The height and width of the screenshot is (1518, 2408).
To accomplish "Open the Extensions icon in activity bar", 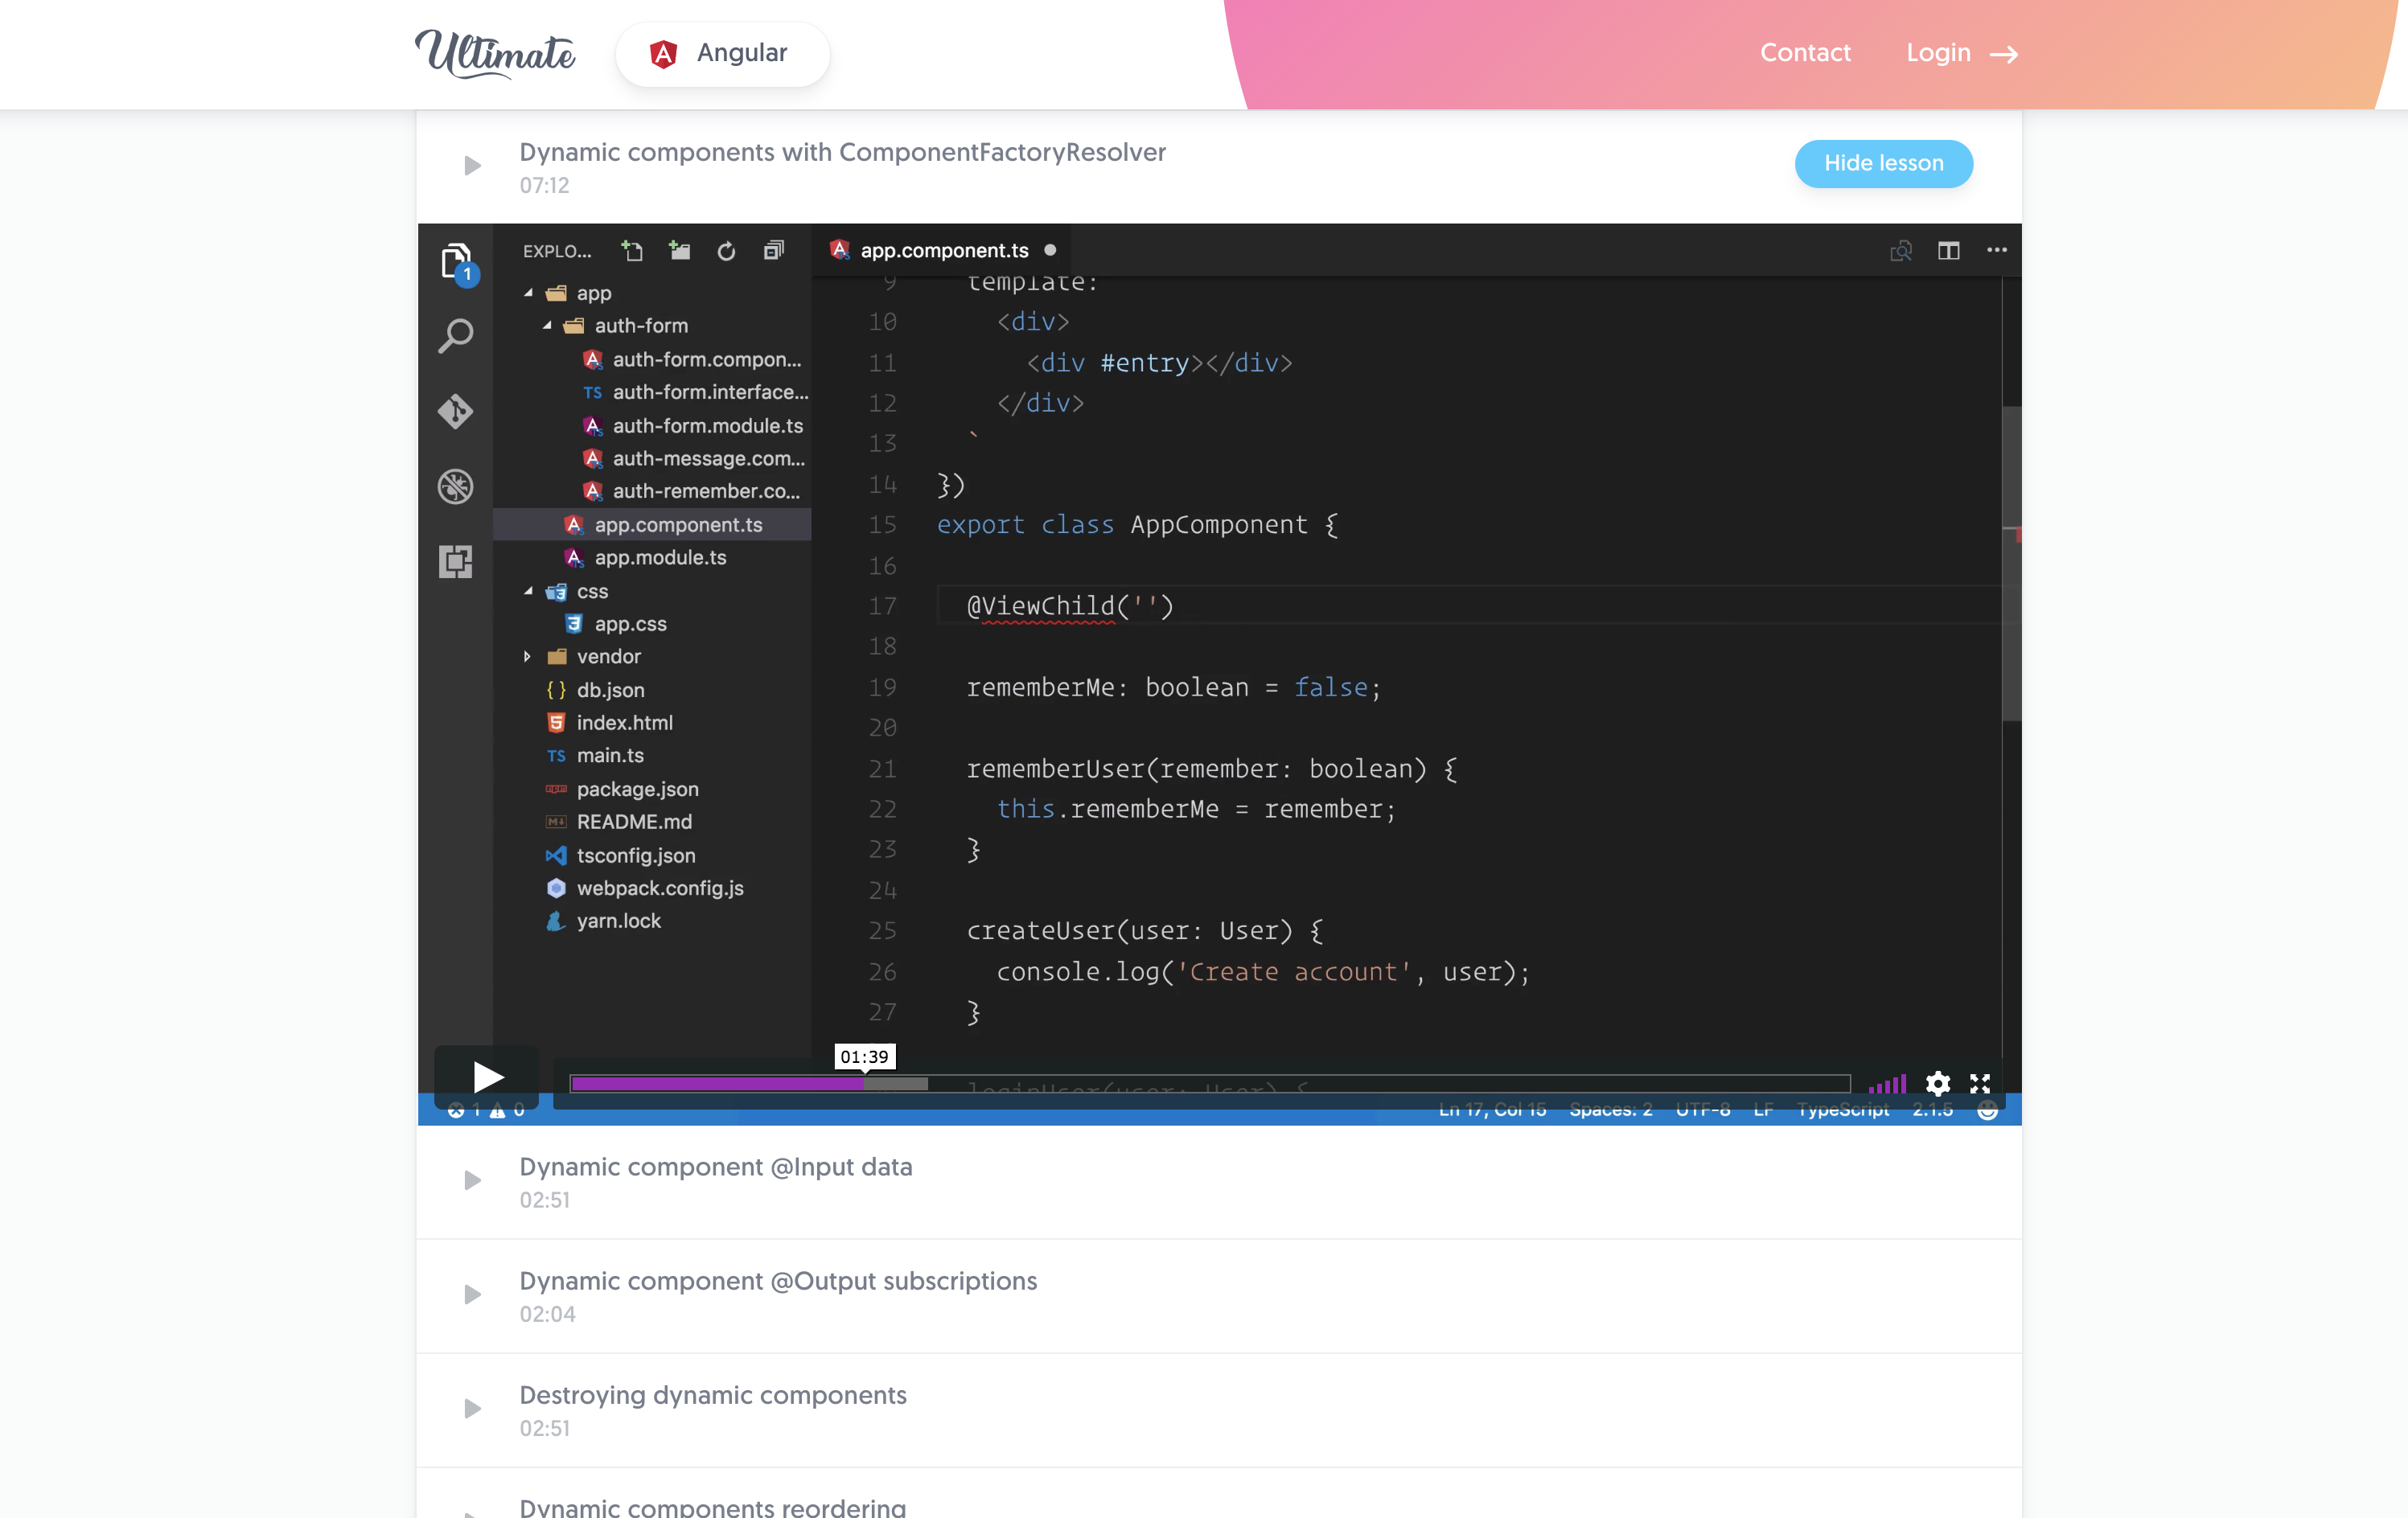I will coord(456,561).
